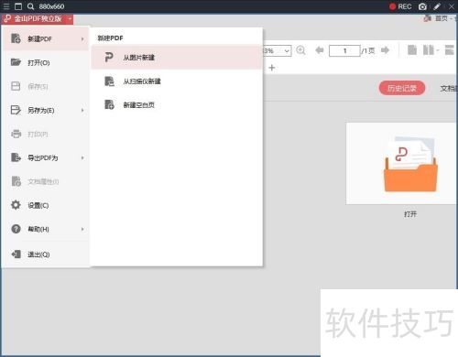
Task: Click the 新建PDF document icon
Action: coord(16,38)
